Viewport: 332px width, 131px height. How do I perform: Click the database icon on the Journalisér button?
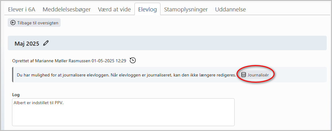(244, 75)
